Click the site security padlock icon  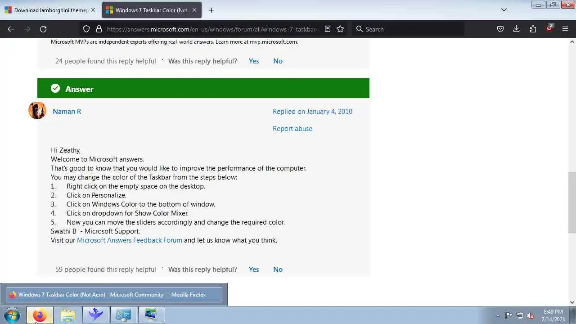99,29
